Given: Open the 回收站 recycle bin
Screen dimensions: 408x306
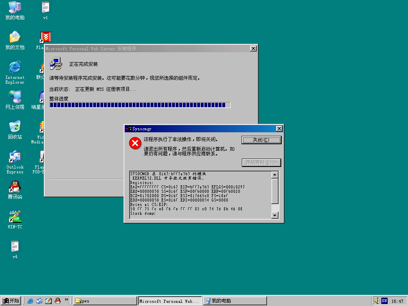Looking at the screenshot, I should point(15,130).
